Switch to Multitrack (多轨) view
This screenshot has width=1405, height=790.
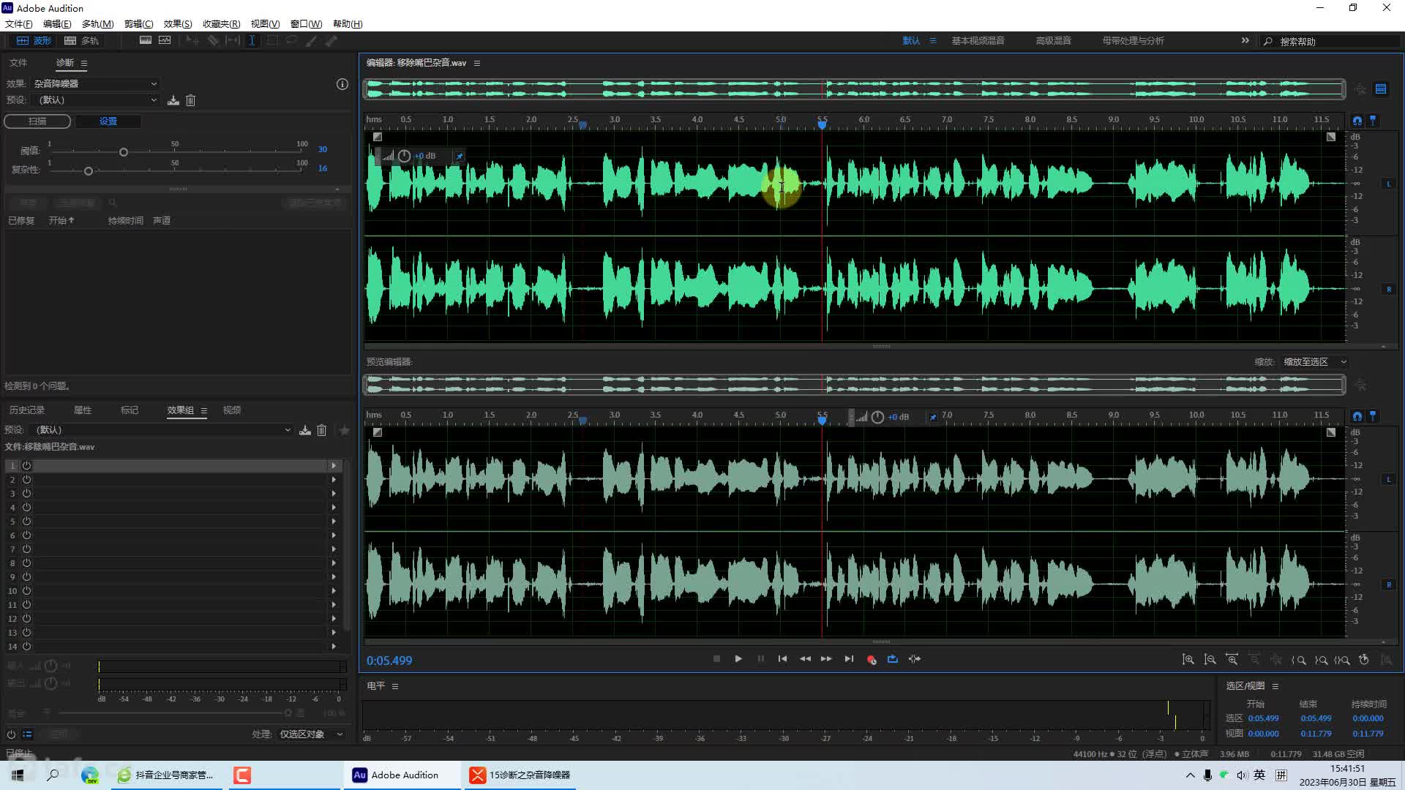tap(81, 40)
